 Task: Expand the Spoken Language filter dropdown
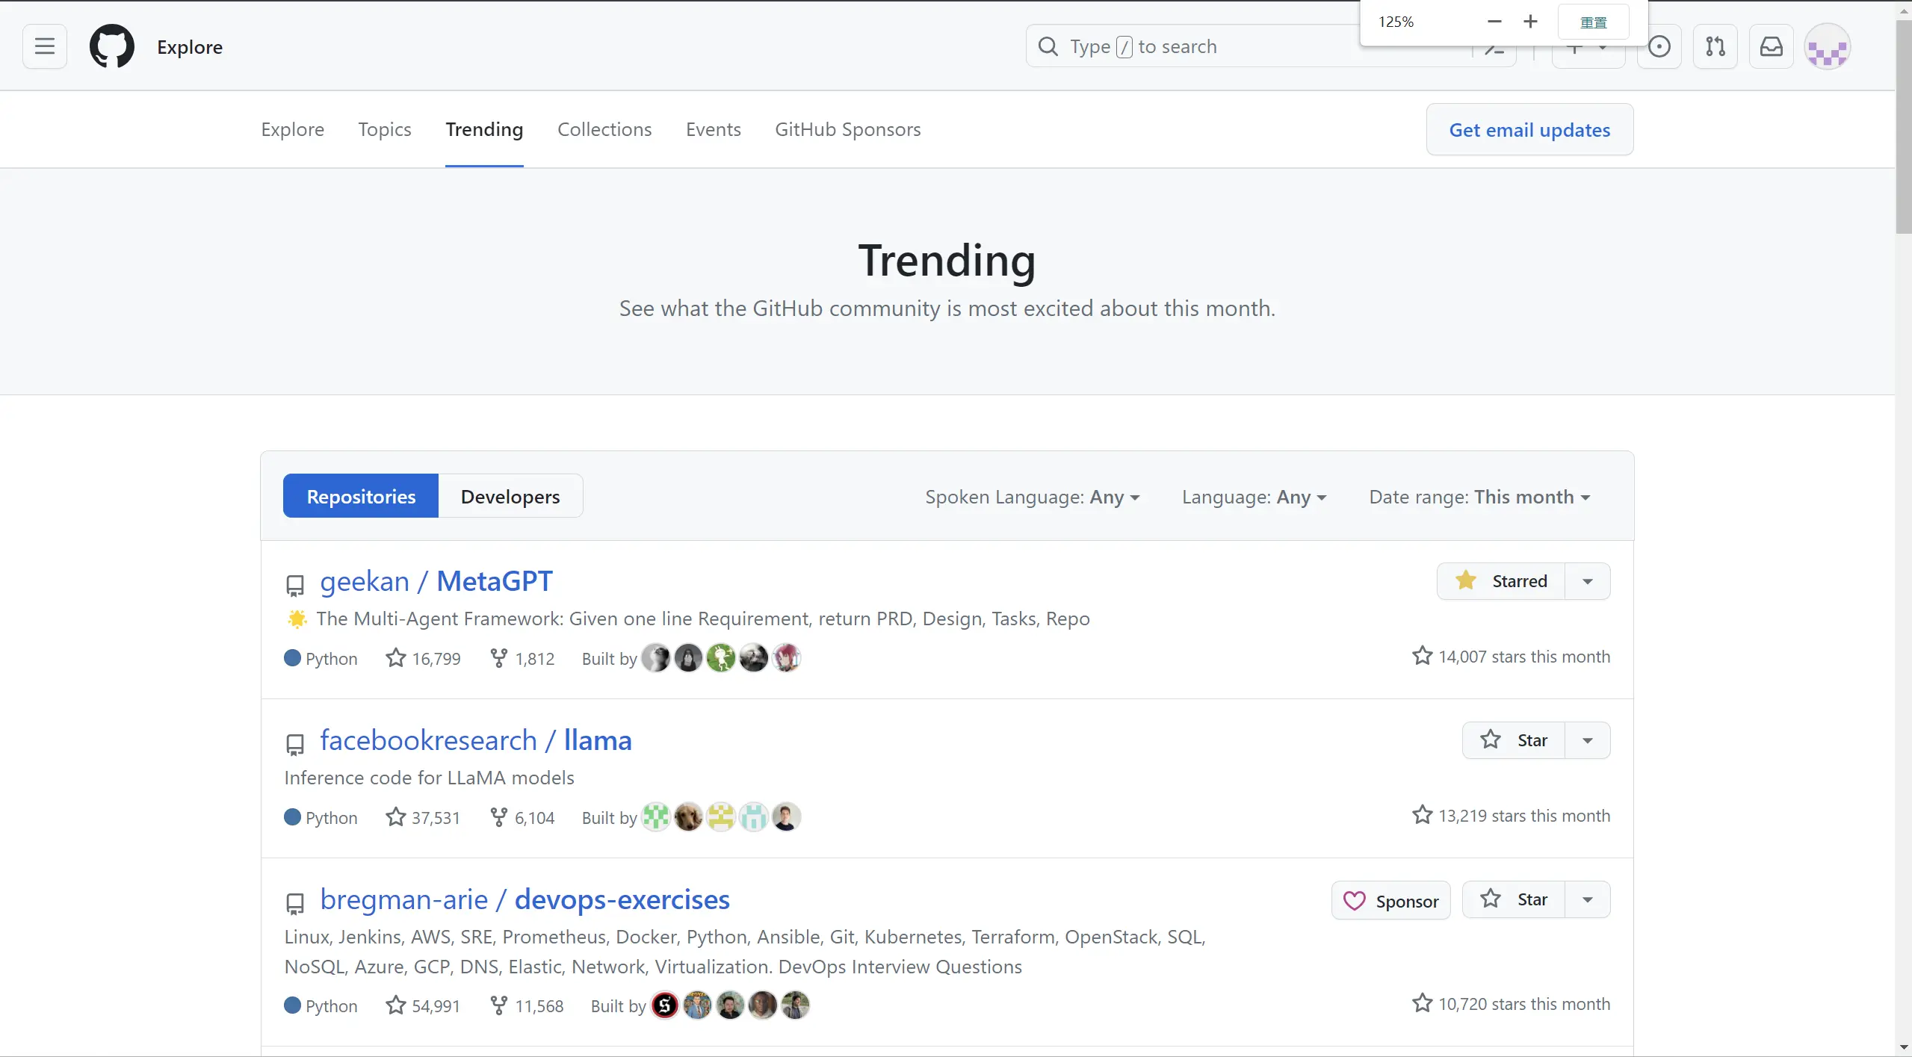point(1032,497)
